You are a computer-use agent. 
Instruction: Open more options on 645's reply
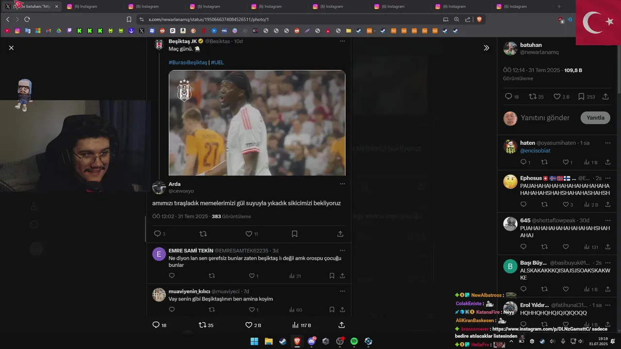[x=607, y=221]
